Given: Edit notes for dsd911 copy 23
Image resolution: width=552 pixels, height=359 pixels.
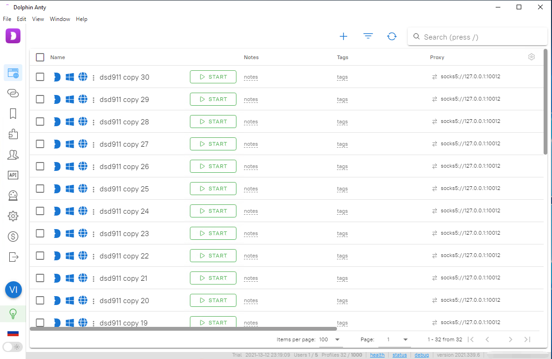Looking at the screenshot, I should [x=251, y=234].
